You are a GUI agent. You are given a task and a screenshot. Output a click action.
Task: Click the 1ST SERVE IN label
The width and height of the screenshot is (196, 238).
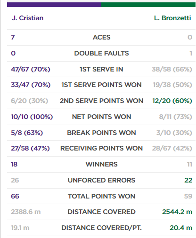coord(101,69)
